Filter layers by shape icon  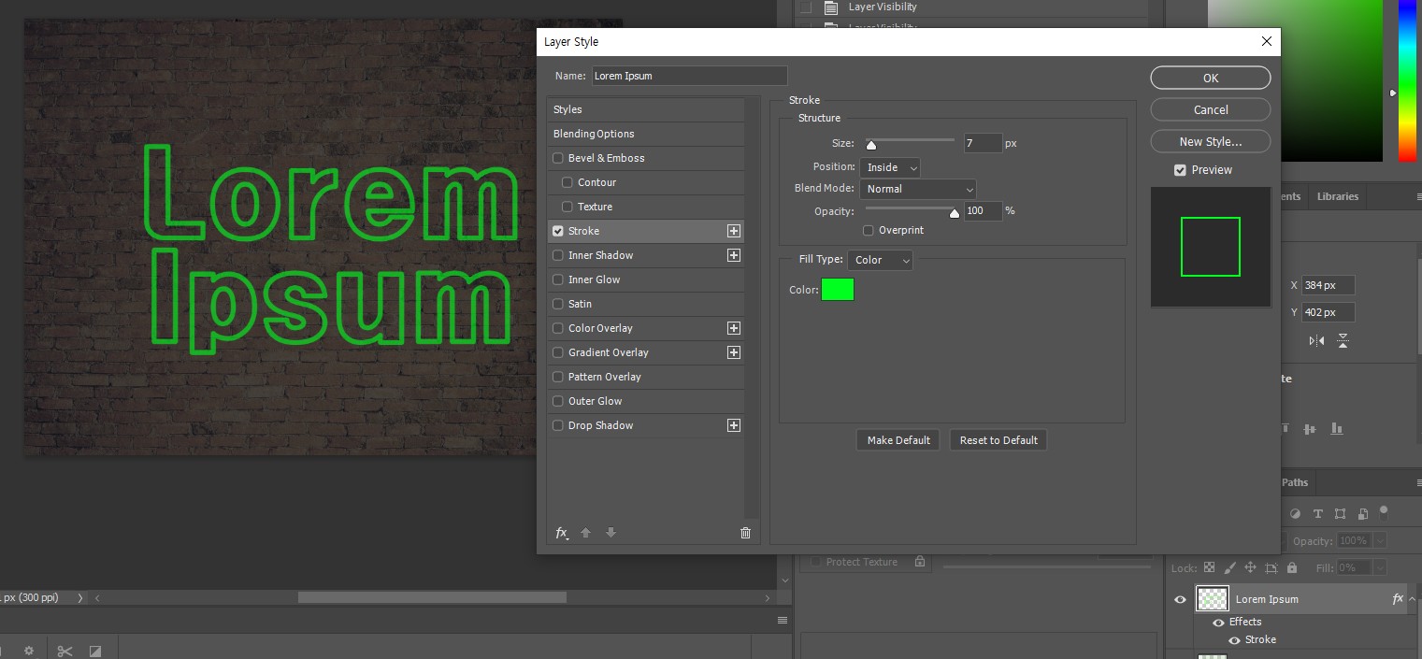pos(1340,514)
